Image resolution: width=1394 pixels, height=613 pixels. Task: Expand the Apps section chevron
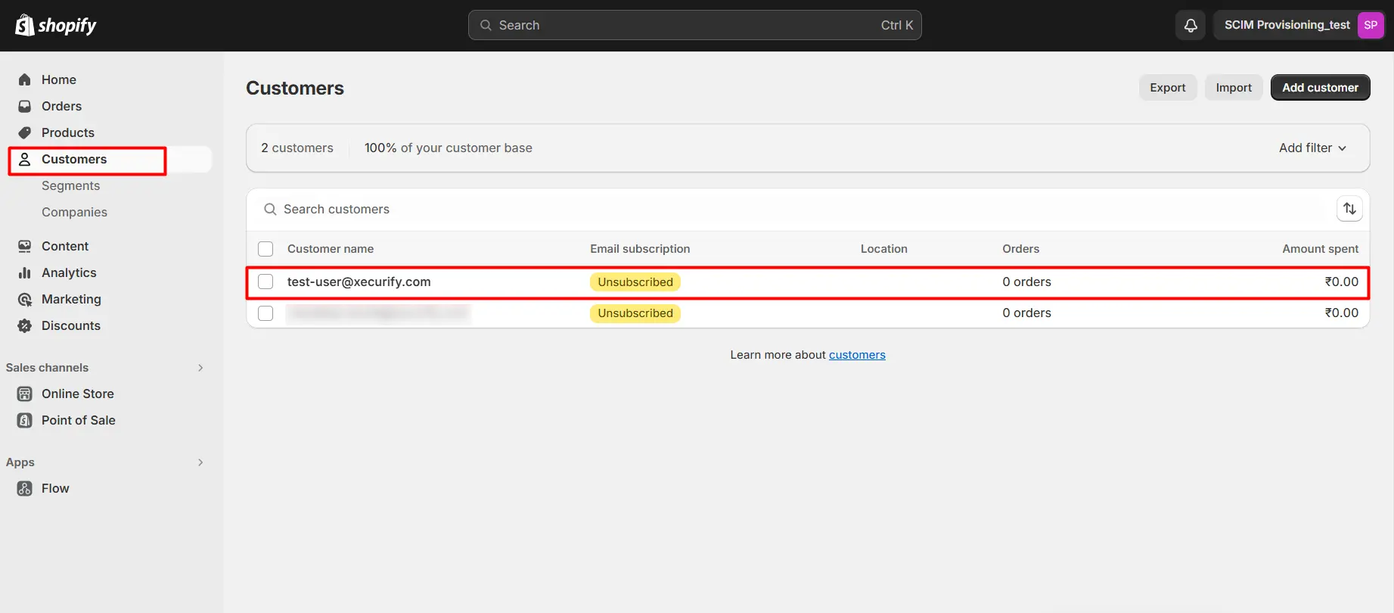click(x=200, y=462)
